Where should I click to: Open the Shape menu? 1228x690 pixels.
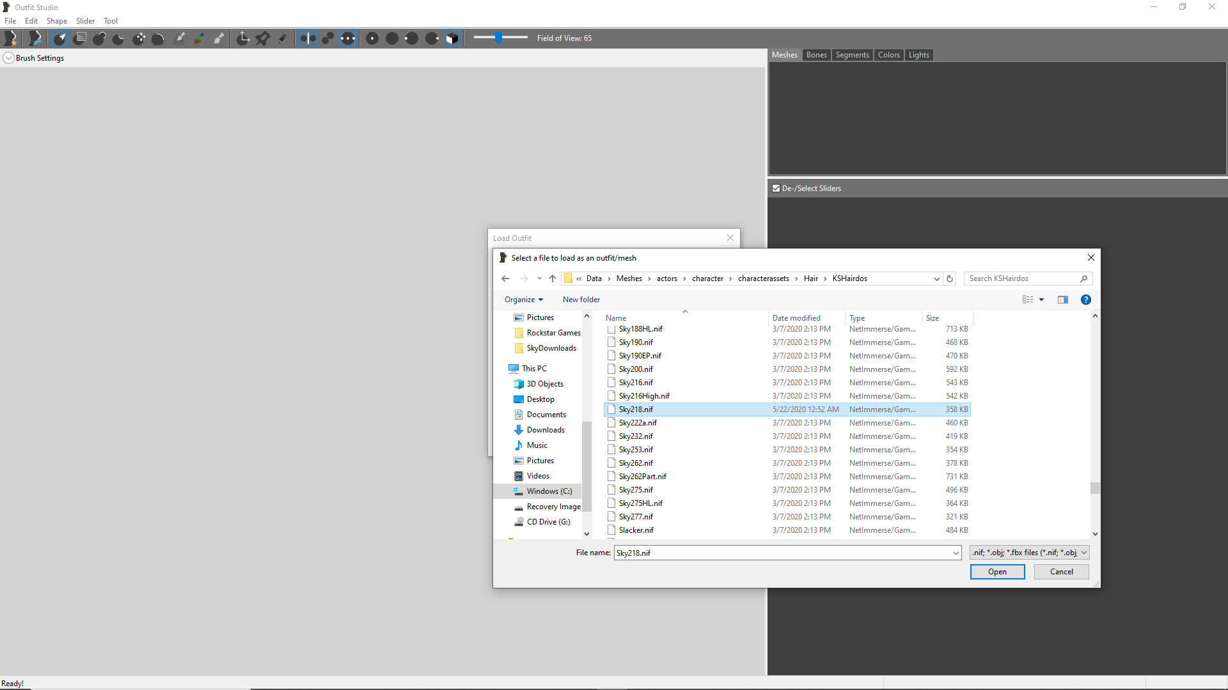pos(57,20)
